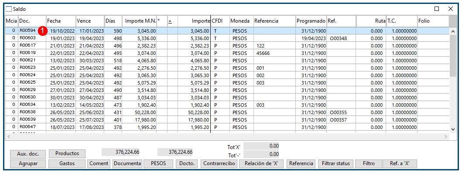Select document R00603

coord(27,38)
